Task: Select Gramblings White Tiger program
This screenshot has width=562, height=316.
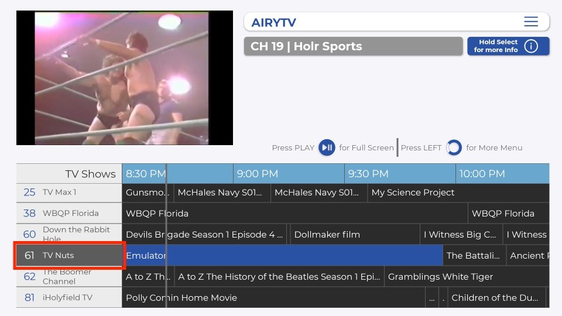Action: (x=467, y=277)
